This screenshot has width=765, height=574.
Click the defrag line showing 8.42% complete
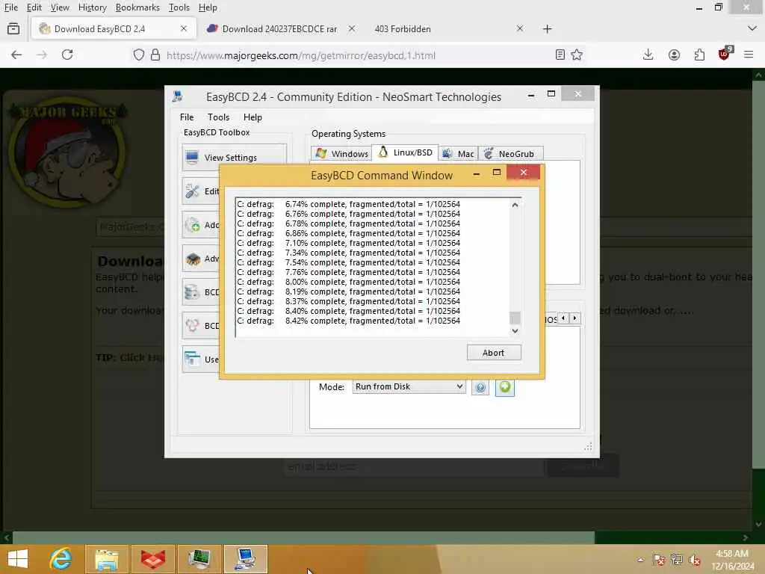coord(348,321)
